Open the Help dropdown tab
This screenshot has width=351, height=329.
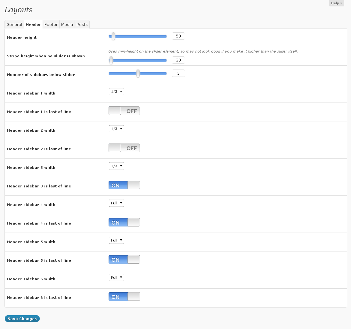(336, 3)
